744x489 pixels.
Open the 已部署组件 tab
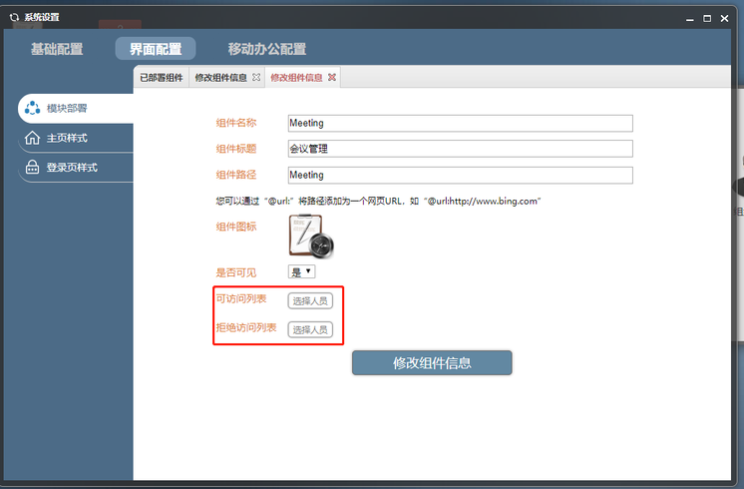(162, 78)
